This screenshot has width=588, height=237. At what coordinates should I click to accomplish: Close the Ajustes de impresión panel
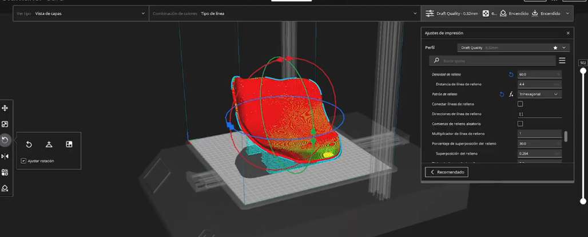[x=568, y=33]
